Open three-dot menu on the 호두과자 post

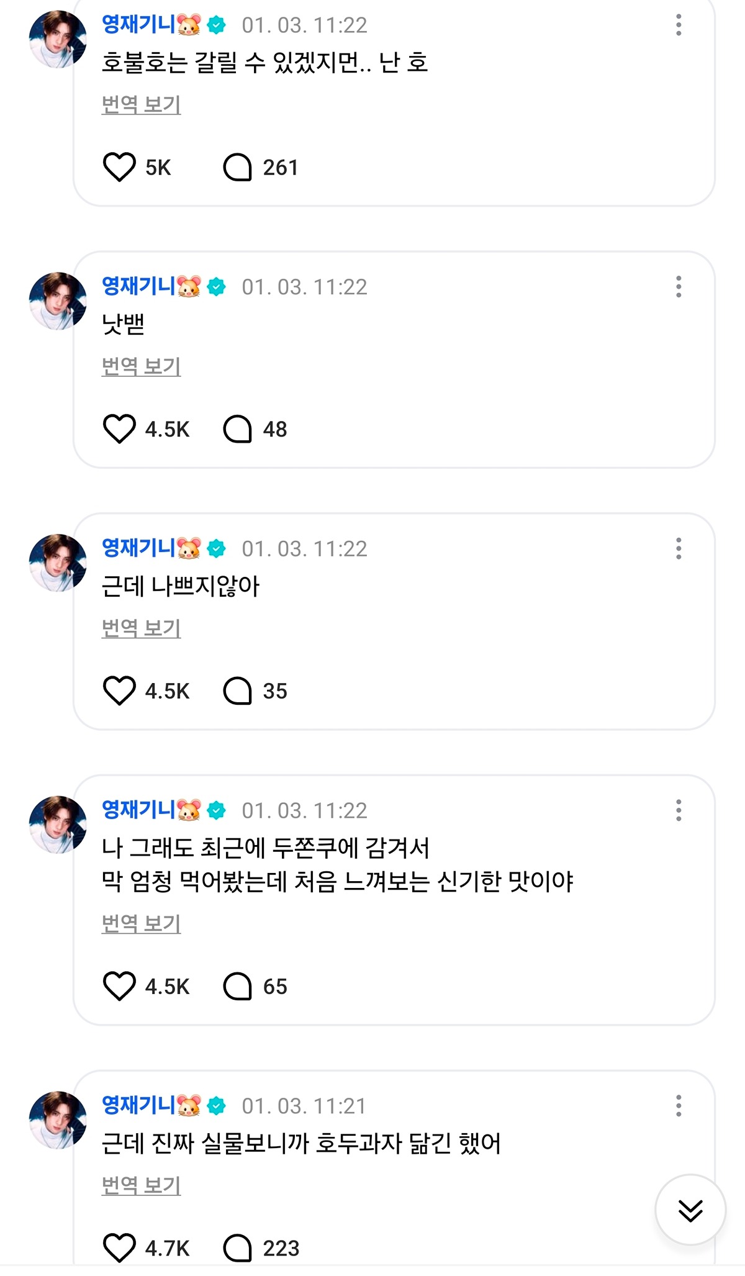pyautogui.click(x=679, y=1106)
